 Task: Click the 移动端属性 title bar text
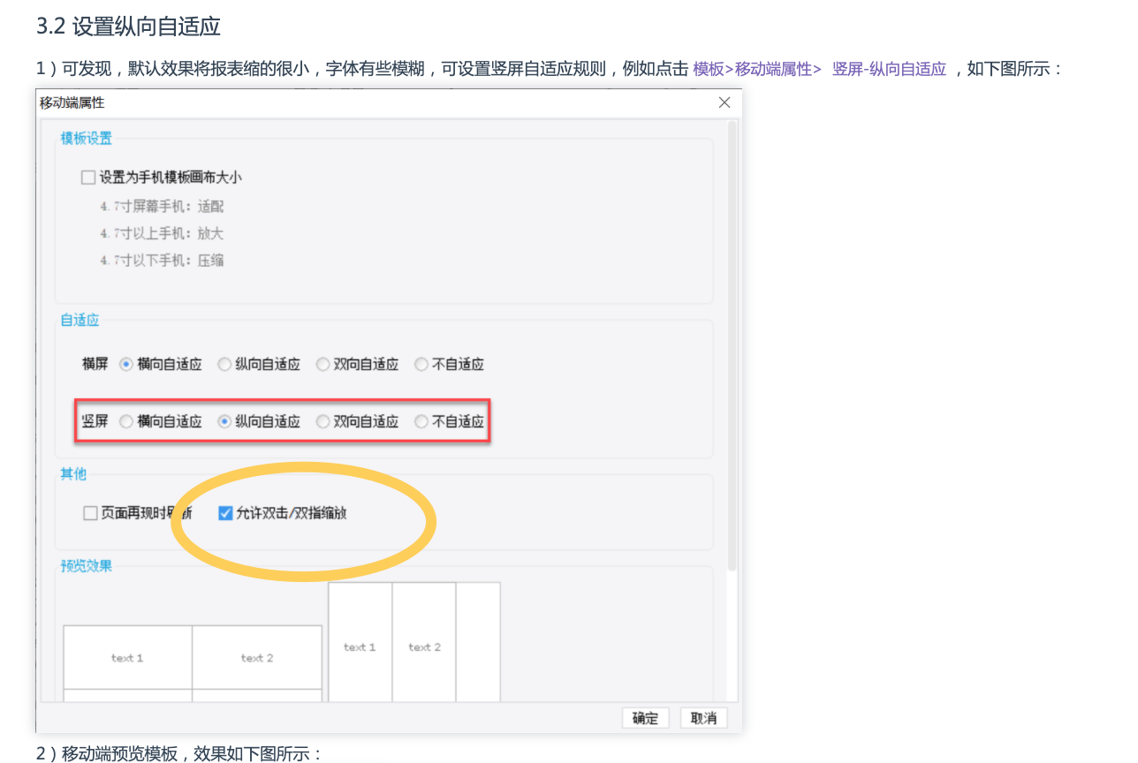coord(72,103)
